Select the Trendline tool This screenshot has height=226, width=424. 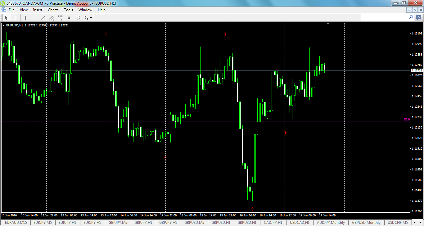[43, 18]
